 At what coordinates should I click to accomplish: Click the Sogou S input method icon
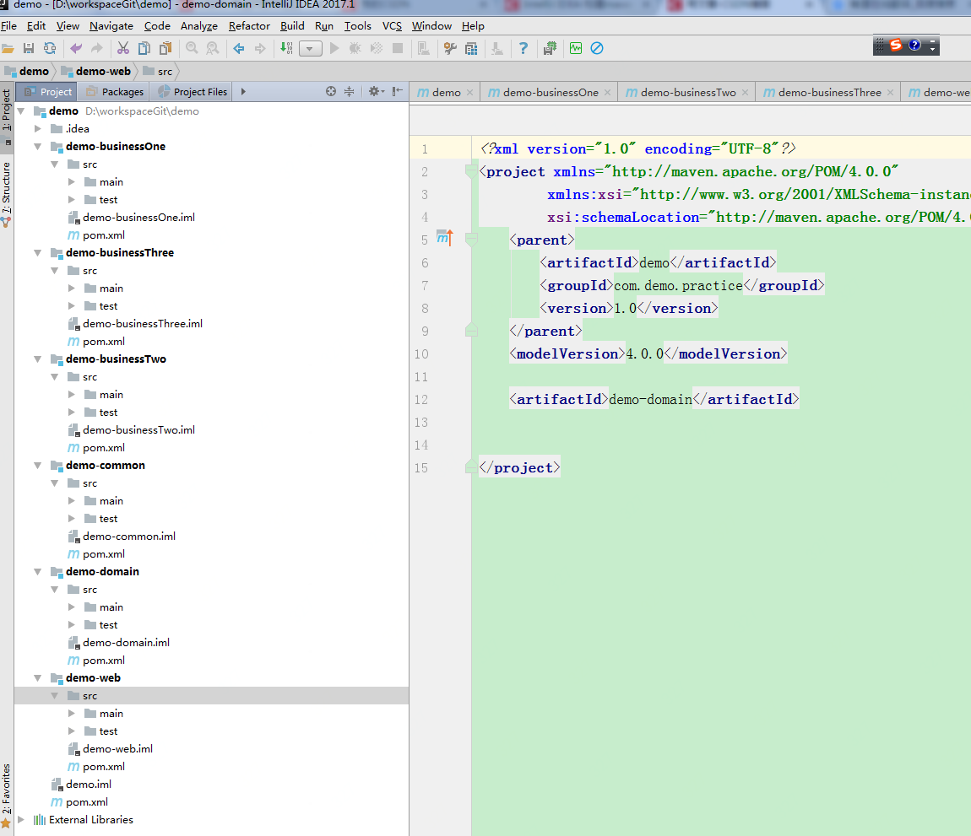pyautogui.click(x=896, y=46)
